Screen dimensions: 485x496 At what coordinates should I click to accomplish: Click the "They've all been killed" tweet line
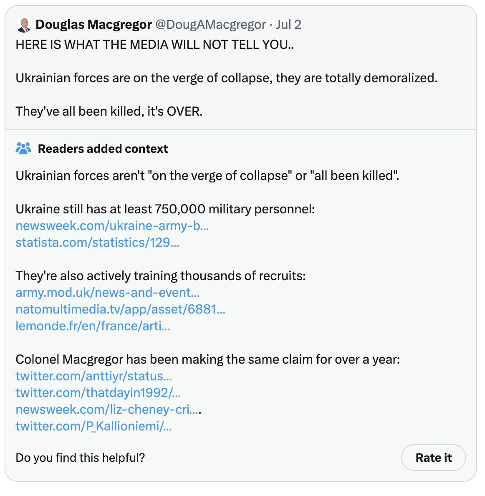point(109,111)
